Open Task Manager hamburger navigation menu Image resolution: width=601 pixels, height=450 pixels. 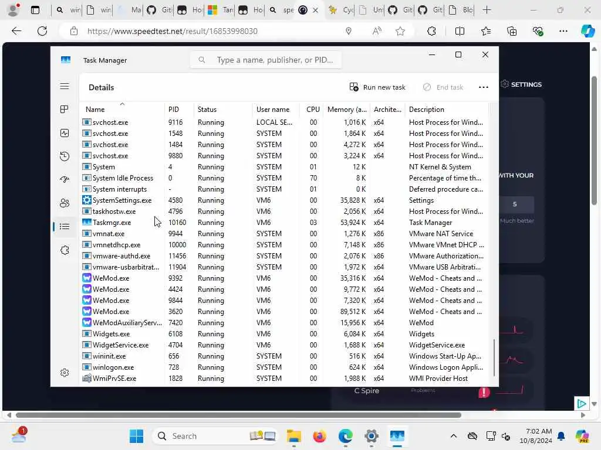point(65,87)
